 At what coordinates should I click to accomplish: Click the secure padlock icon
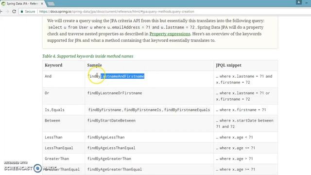coord(22,12)
